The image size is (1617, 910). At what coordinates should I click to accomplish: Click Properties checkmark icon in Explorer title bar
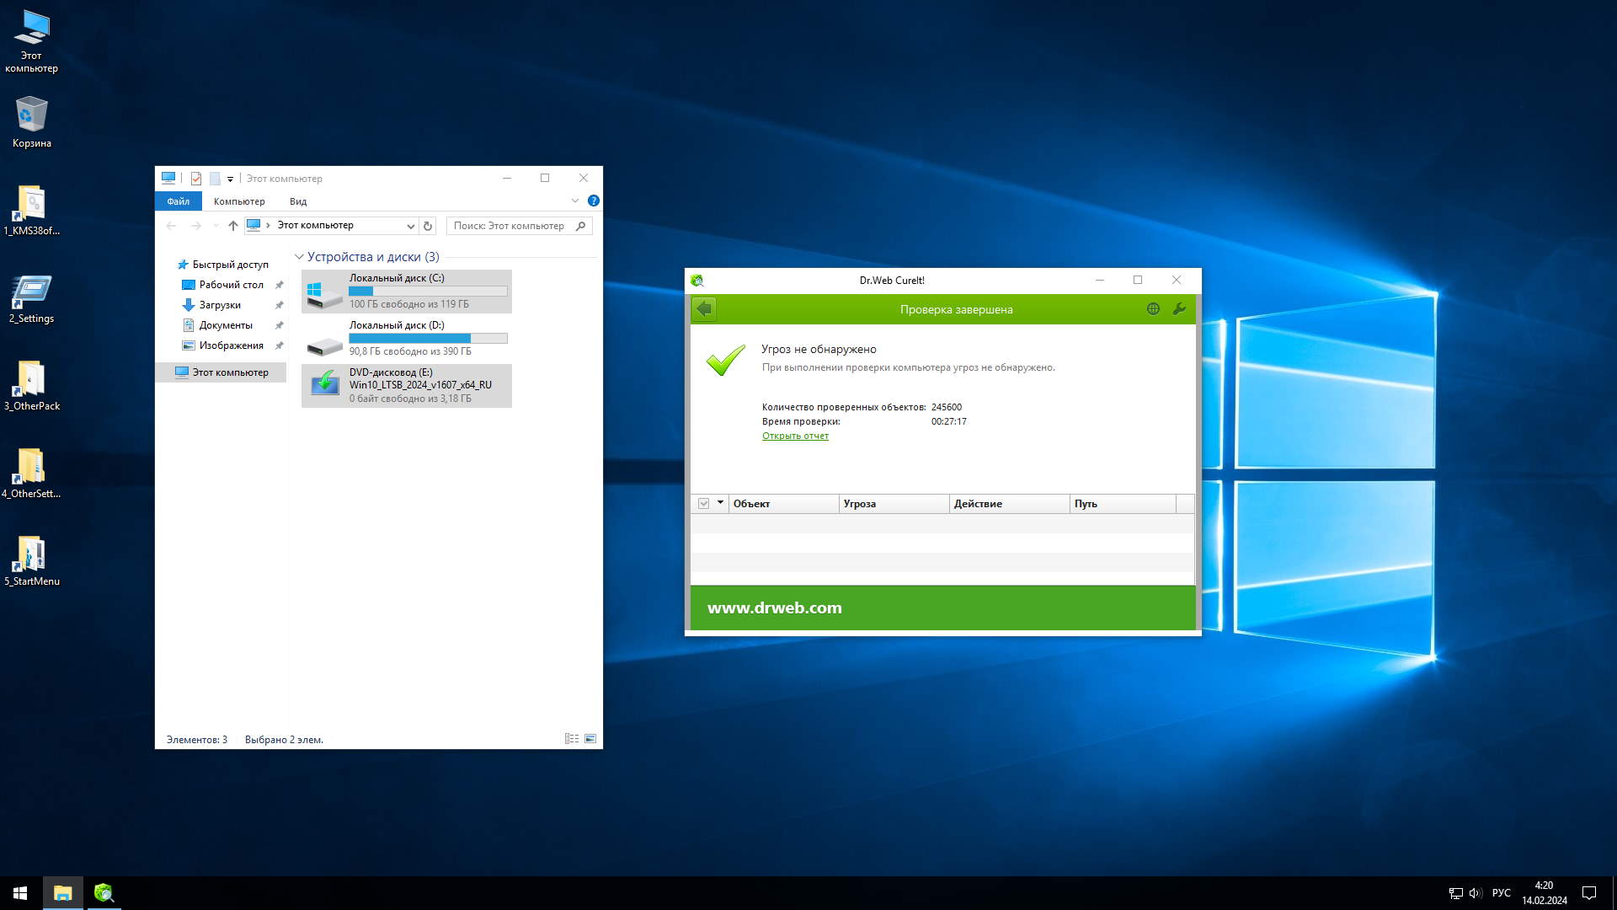[x=196, y=179]
